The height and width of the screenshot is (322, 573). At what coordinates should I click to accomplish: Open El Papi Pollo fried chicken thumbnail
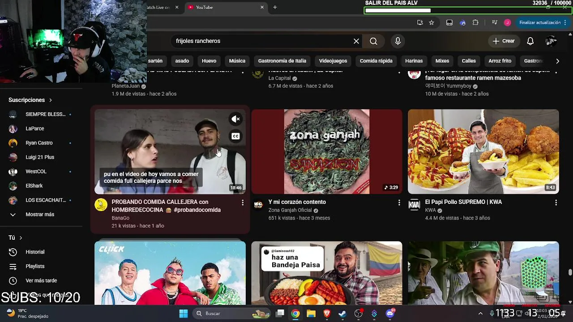coord(483,152)
